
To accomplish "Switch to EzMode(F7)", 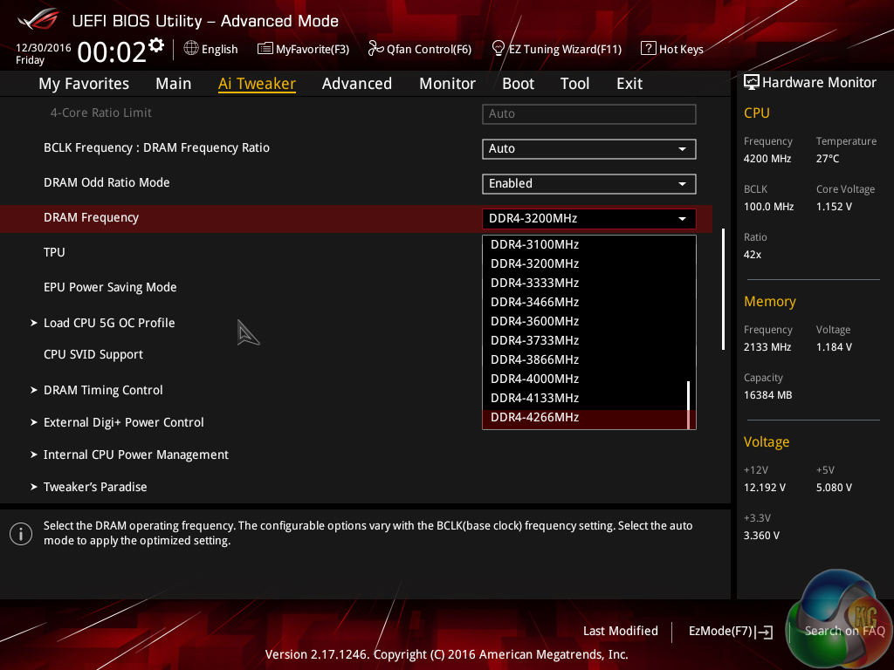I will [730, 631].
